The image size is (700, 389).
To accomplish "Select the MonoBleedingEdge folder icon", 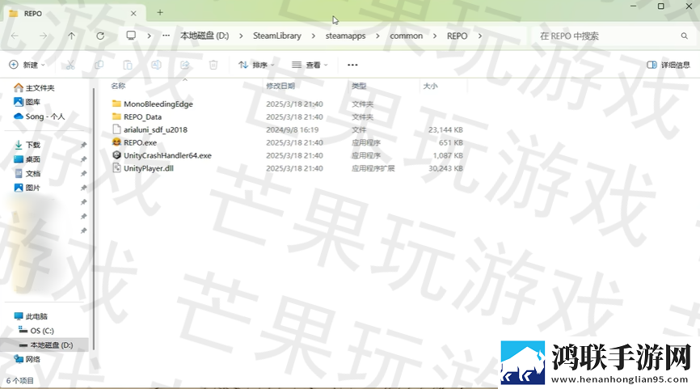I will click(x=116, y=104).
